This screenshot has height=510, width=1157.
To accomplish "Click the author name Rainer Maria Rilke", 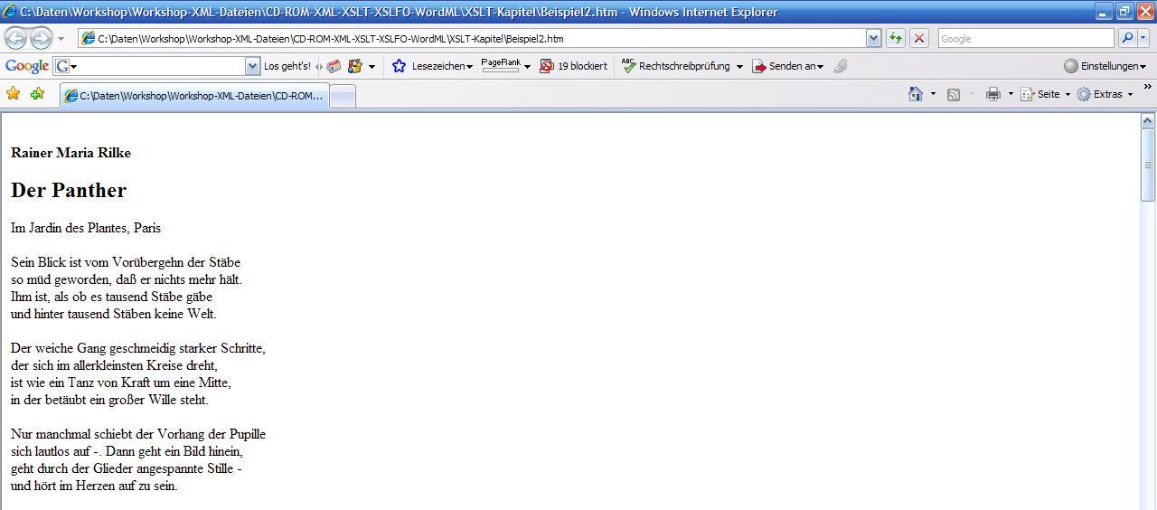I will [x=71, y=153].
